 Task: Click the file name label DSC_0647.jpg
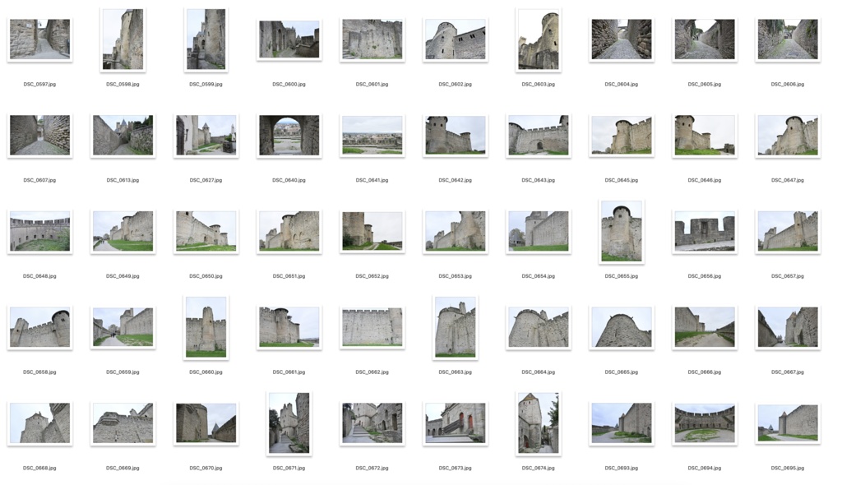788,181
